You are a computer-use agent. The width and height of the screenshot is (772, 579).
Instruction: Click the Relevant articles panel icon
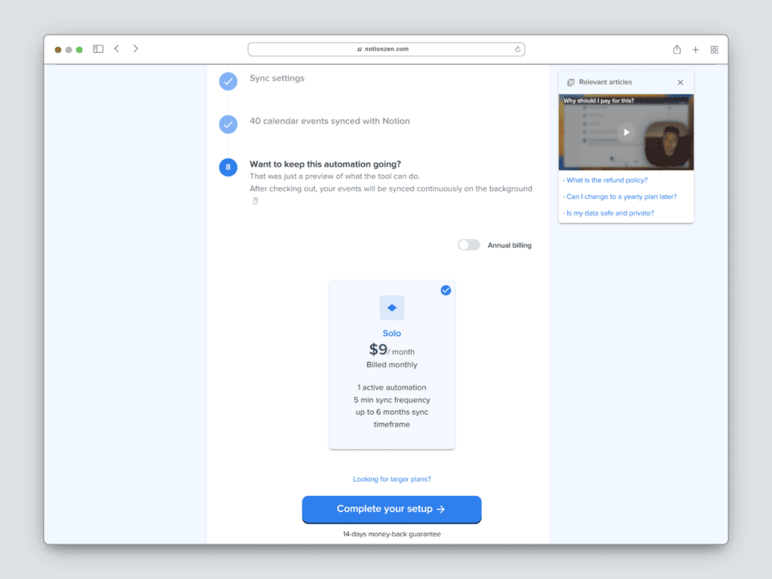click(571, 82)
